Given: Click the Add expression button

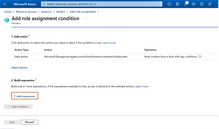Looking at the screenshot, I should [25, 96].
